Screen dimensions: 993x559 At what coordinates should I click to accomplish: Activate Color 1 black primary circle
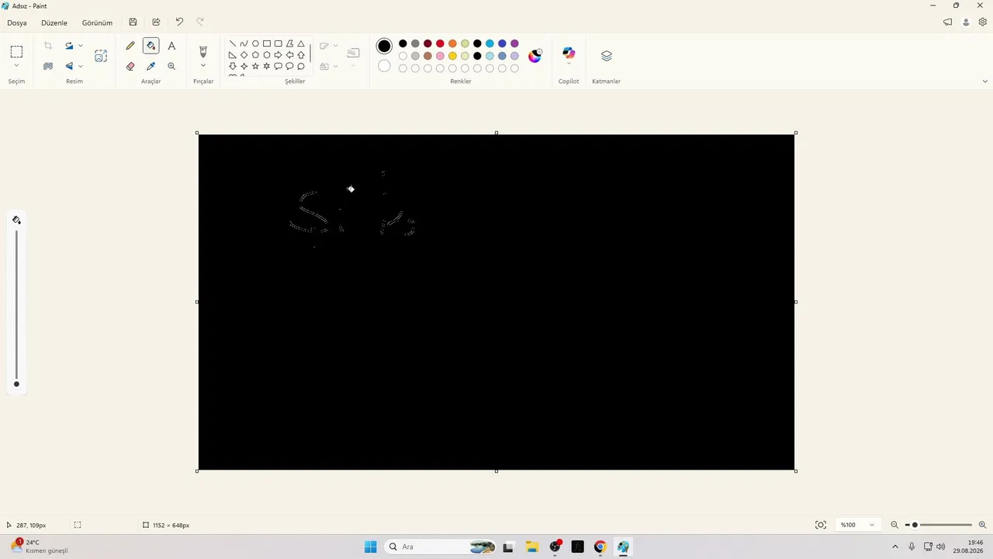pyautogui.click(x=384, y=47)
